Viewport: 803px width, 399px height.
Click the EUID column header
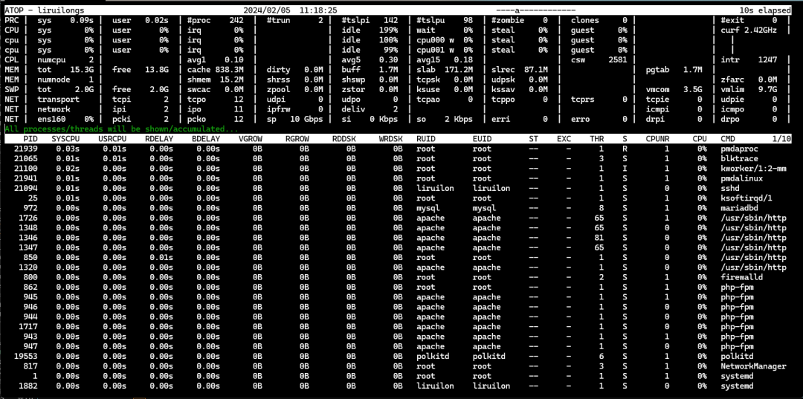tap(482, 139)
